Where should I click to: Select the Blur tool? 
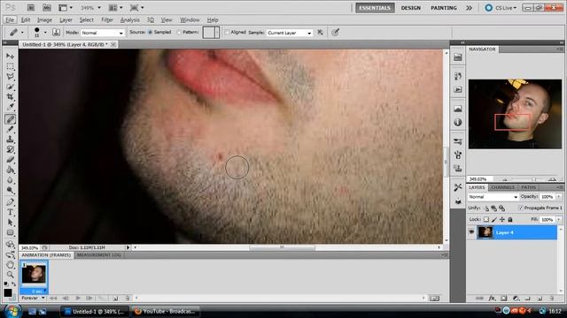10,179
